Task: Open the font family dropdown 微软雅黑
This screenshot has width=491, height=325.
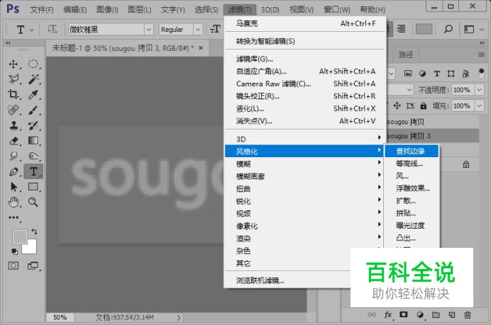Action: pyautogui.click(x=149, y=30)
